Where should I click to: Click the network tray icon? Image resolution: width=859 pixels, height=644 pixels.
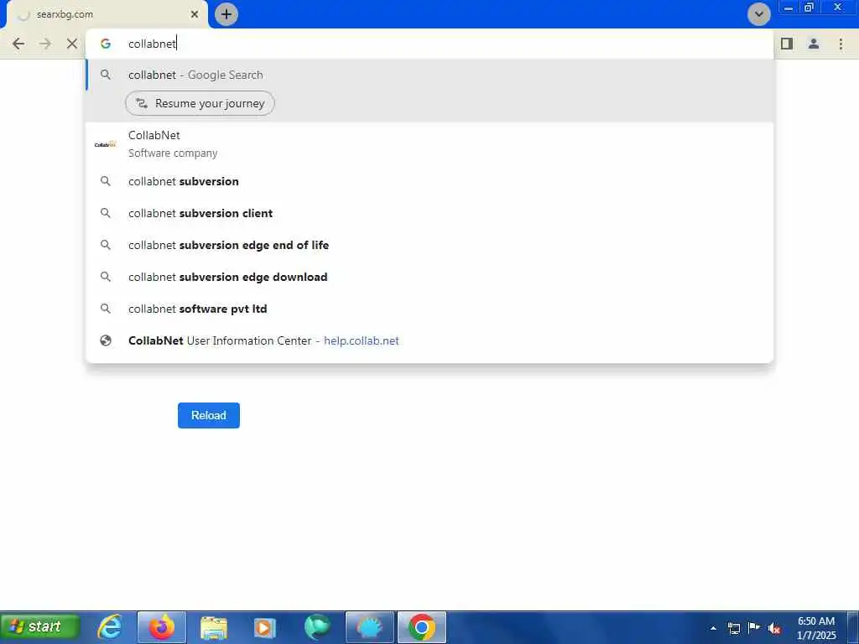coord(733,628)
